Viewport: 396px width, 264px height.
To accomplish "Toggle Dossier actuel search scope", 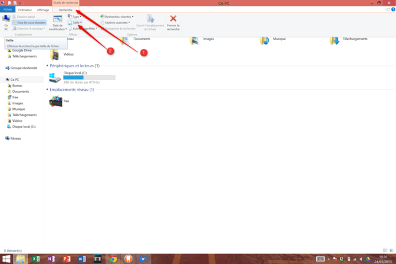I will (26, 17).
